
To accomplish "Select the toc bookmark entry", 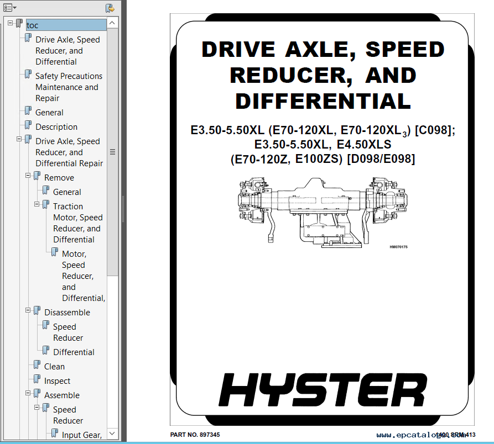I will (66, 25).
